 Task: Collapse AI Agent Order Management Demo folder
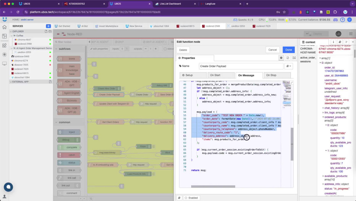pos(12,48)
